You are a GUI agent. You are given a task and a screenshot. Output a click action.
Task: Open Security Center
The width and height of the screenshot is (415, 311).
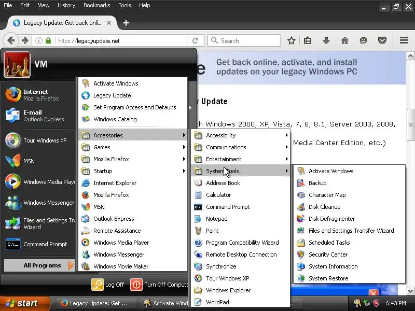click(349, 255)
